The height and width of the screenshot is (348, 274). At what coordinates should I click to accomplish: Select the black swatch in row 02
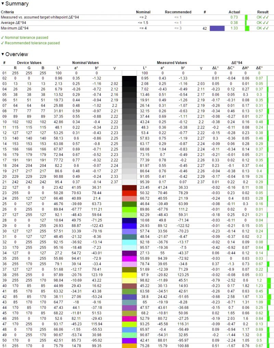(x=129, y=78)
